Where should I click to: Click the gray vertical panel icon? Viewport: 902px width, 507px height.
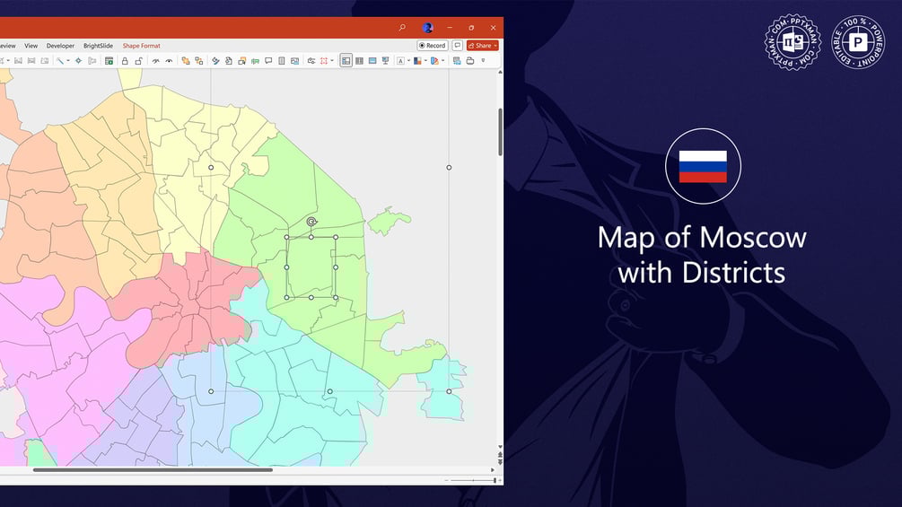(282, 61)
